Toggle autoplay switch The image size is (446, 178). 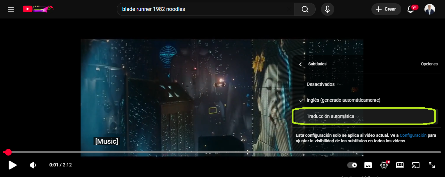[352, 165]
